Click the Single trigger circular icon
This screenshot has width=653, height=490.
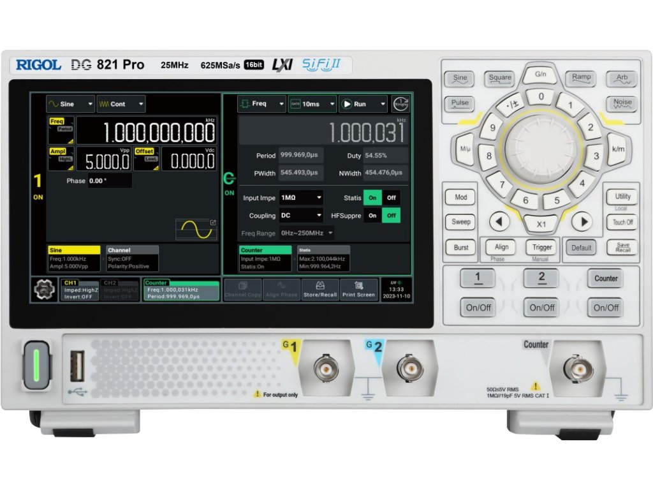coord(400,104)
